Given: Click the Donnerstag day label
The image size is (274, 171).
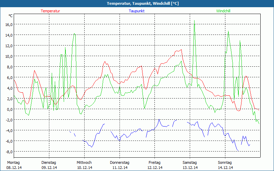Looking at the screenshot, I should point(120,163).
